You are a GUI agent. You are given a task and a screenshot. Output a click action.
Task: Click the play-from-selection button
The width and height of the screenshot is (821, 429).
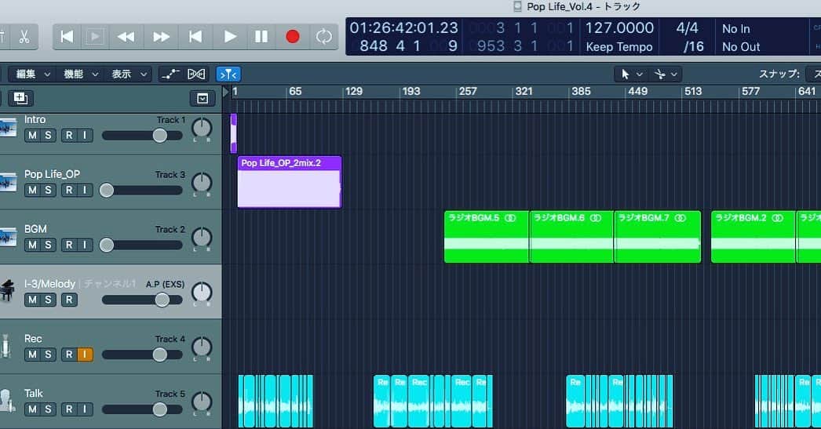[x=95, y=37]
